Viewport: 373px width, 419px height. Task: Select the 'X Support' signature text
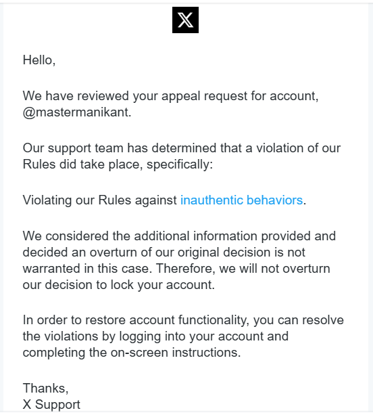pyautogui.click(x=51, y=404)
